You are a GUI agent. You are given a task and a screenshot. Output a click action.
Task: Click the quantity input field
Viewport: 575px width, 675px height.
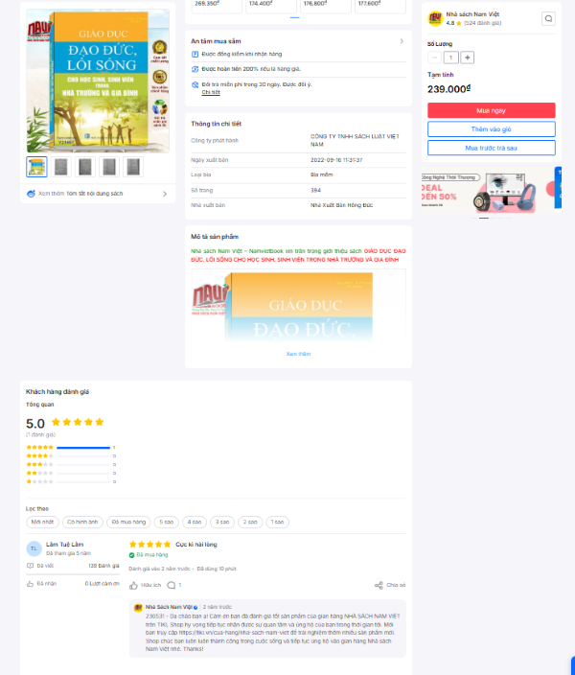point(451,58)
